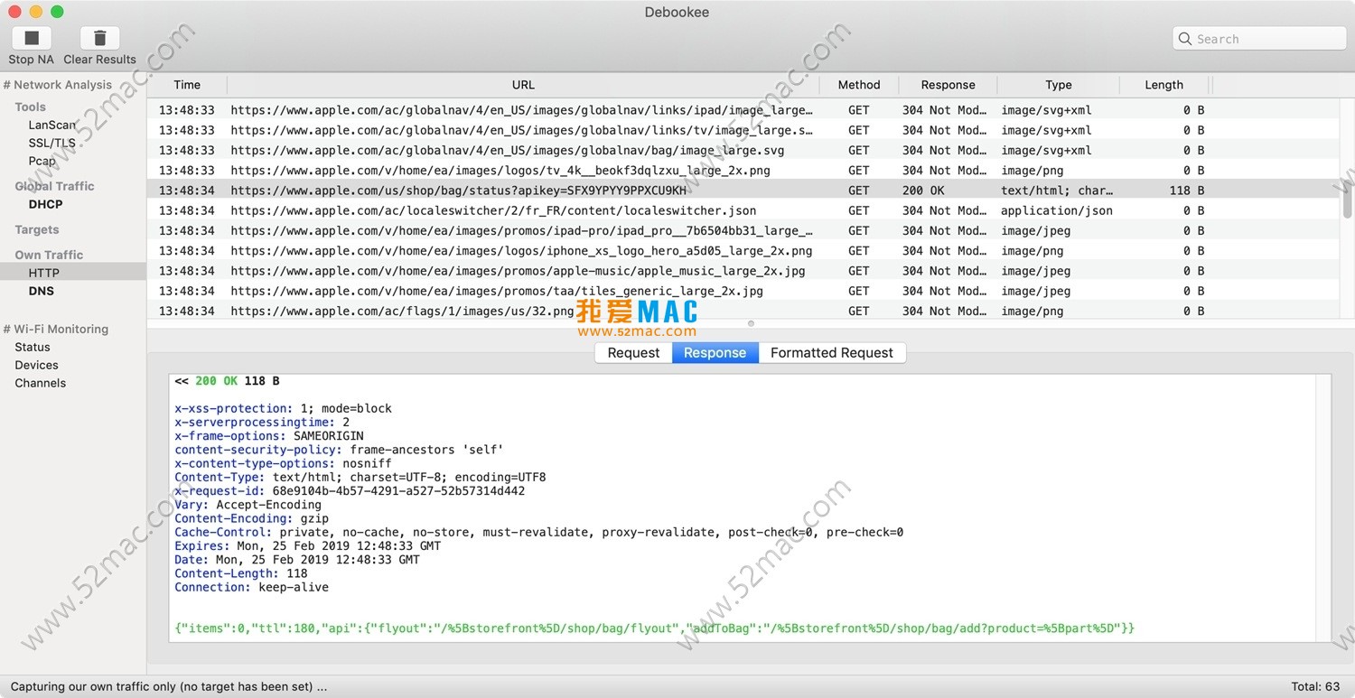
Task: Sort by the Response column header
Action: coord(948,85)
